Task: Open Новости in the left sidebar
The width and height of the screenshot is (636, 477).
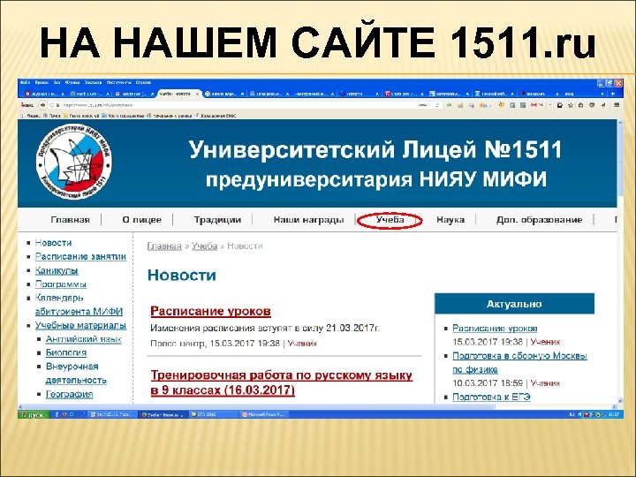Action: 53,243
